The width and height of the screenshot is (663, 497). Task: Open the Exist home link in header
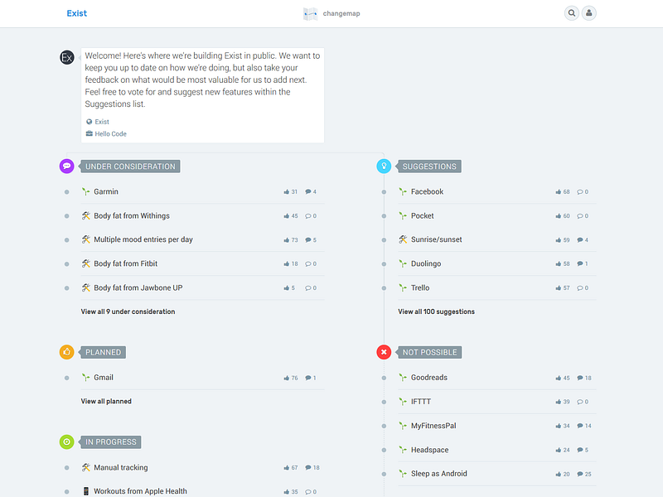pos(77,13)
